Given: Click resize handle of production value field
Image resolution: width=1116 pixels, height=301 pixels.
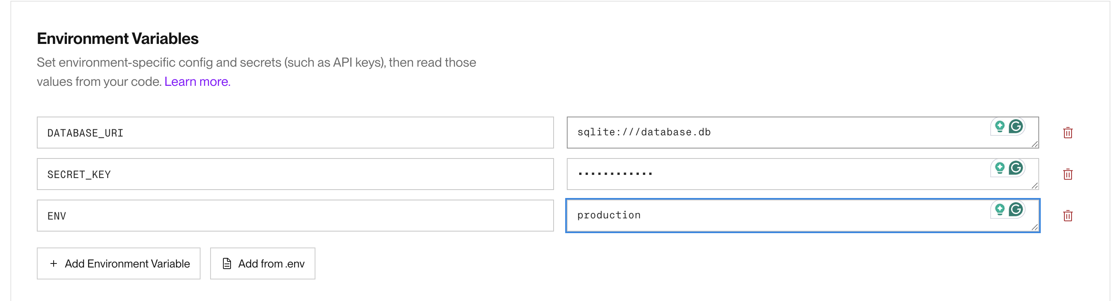Looking at the screenshot, I should [x=1035, y=227].
